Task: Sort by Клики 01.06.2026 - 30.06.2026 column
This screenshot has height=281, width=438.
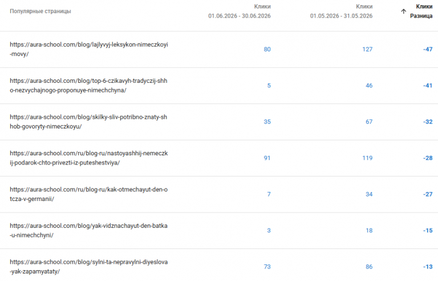Action: click(240, 11)
